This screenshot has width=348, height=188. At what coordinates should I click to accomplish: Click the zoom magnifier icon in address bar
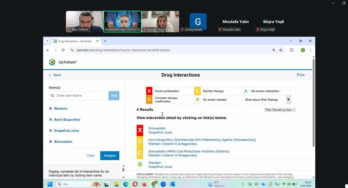point(274,50)
